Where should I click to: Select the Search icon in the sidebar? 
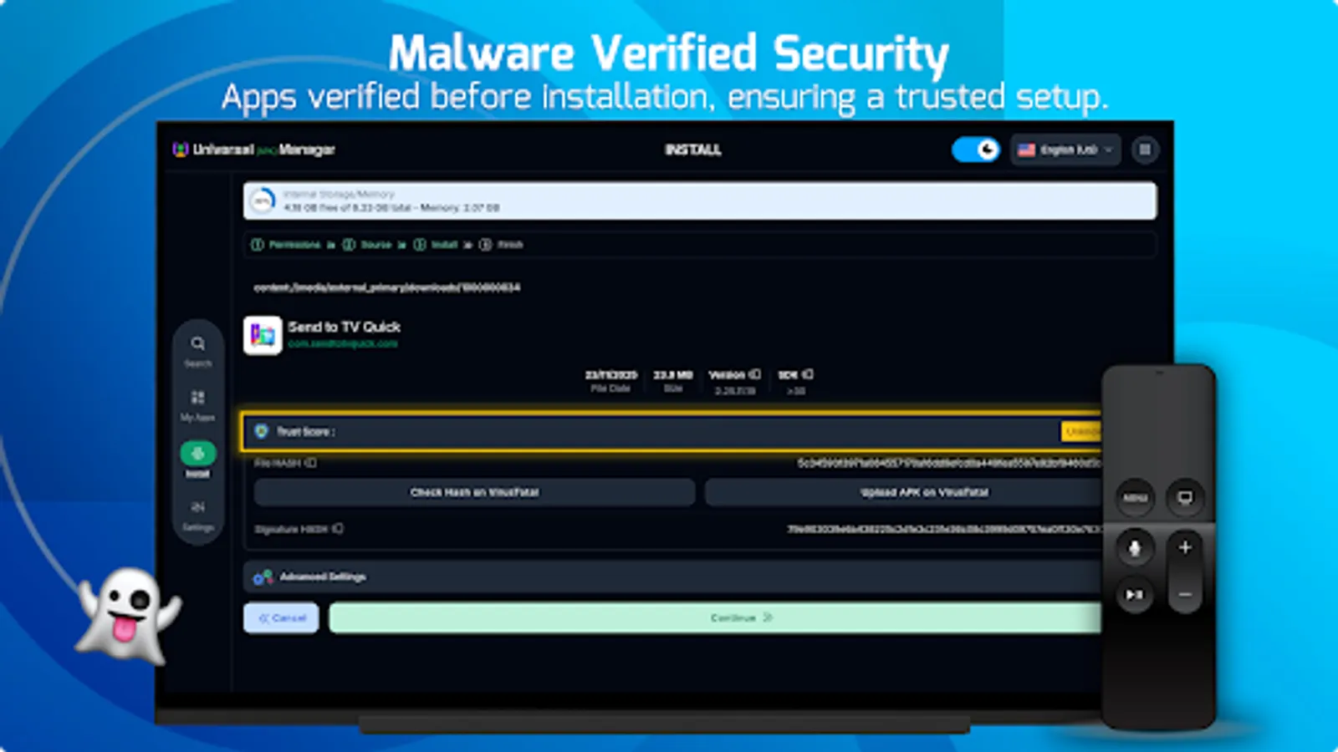tap(198, 344)
